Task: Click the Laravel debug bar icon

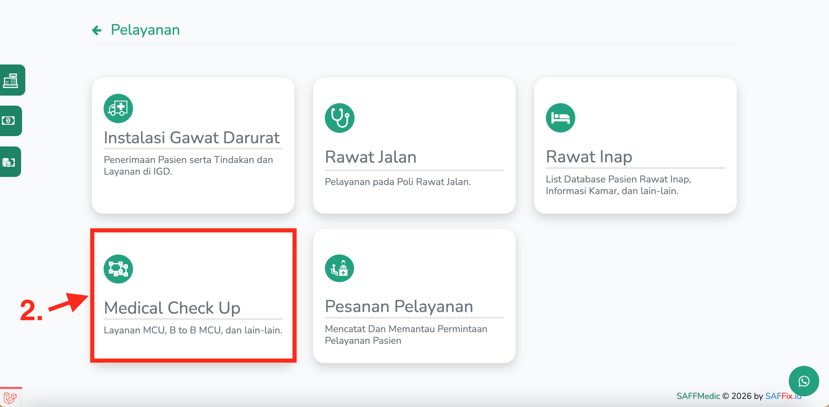Action: (x=10, y=397)
